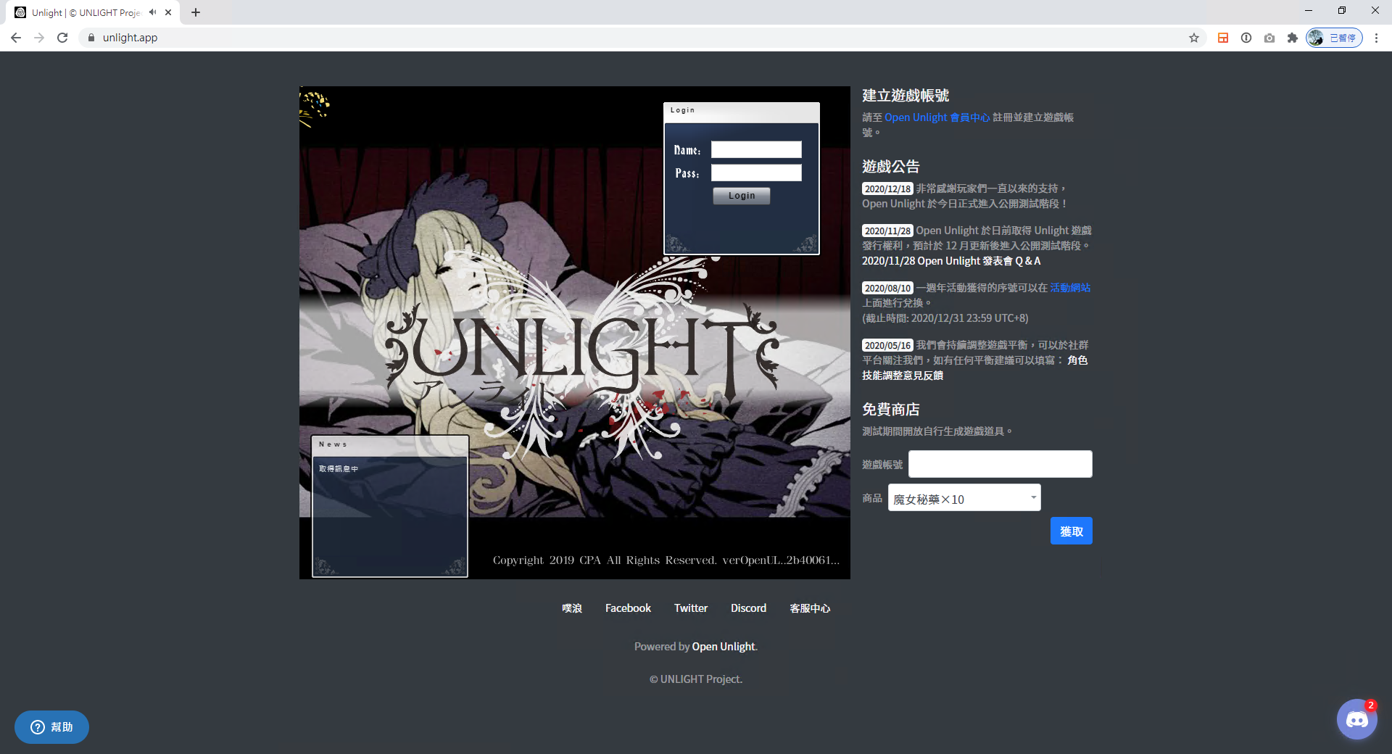Open the Open Unlight powered-by link
This screenshot has width=1392, height=754.
724,647
